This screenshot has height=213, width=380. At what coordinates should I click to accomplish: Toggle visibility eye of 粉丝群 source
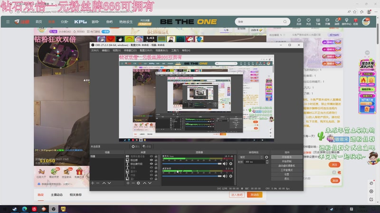tap(152, 160)
